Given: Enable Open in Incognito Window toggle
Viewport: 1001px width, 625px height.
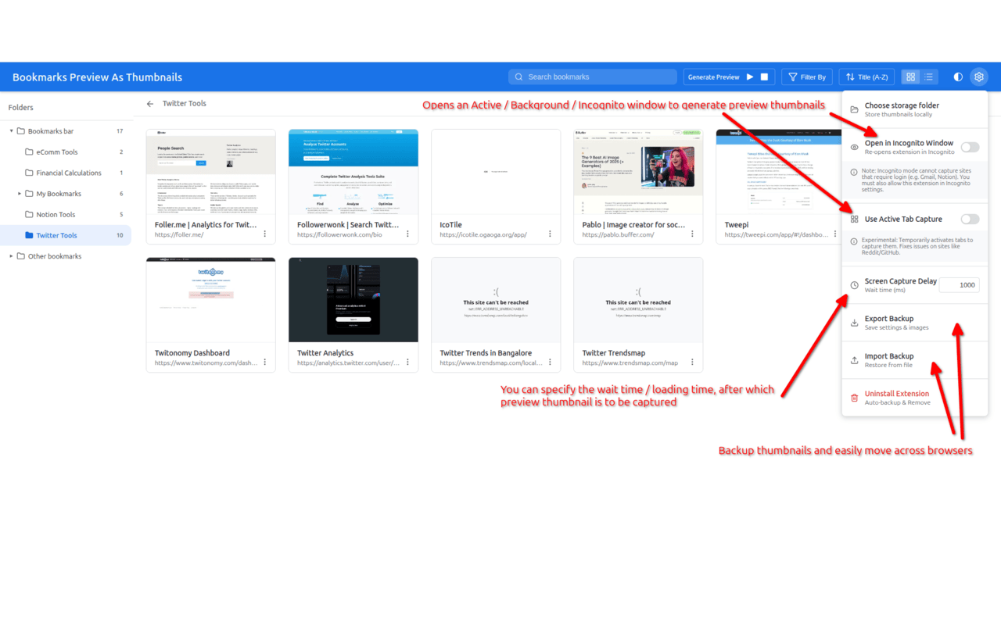Looking at the screenshot, I should click(x=970, y=147).
